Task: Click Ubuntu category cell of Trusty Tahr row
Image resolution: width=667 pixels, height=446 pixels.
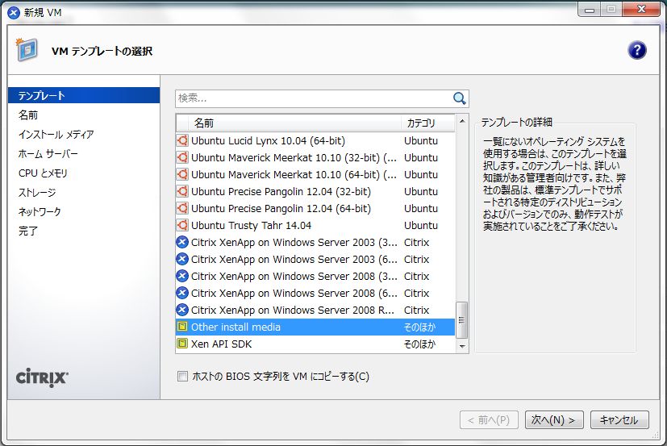Action: [421, 226]
